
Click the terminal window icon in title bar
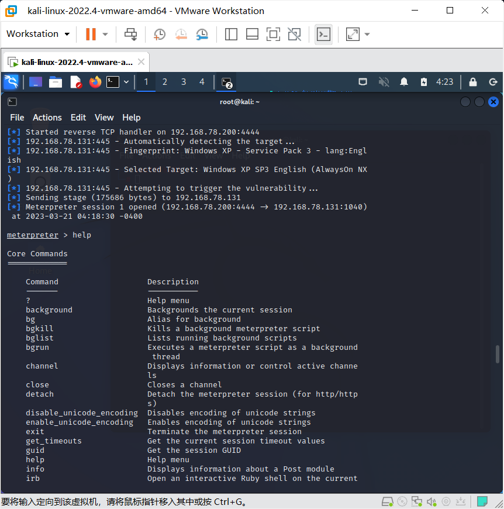[x=12, y=102]
